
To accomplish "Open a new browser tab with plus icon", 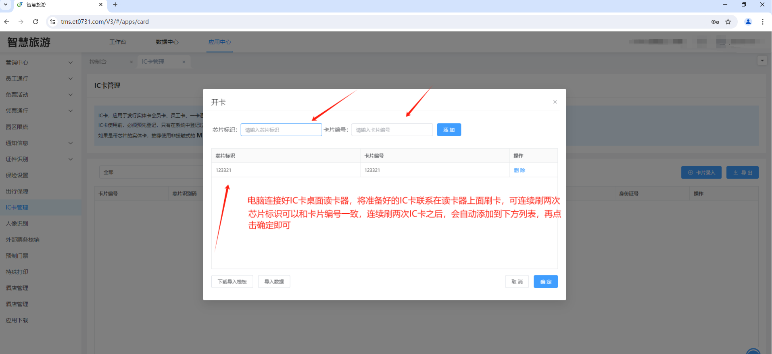I will (115, 4).
